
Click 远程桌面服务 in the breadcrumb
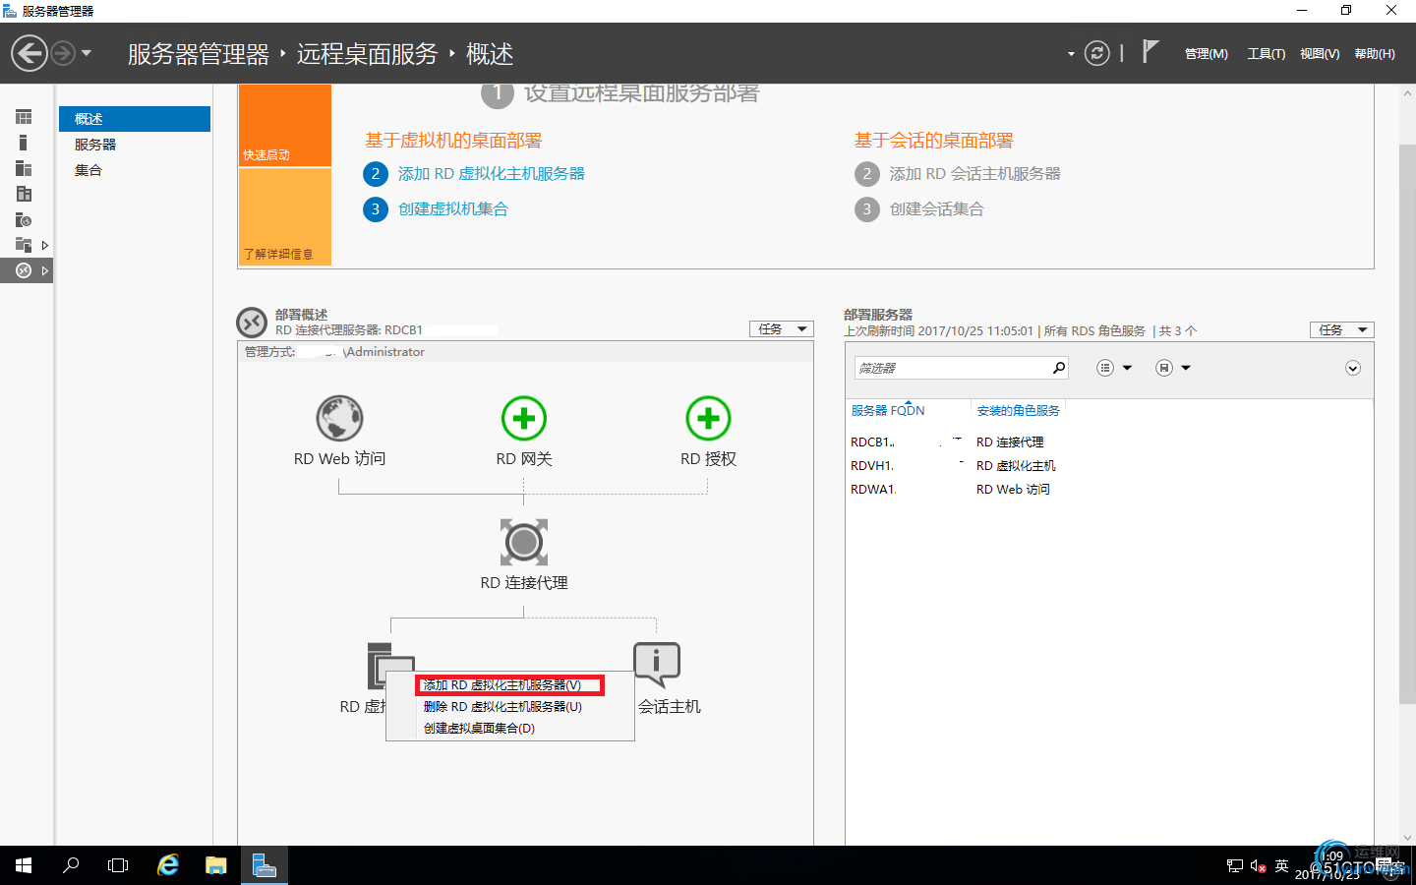pos(367,54)
